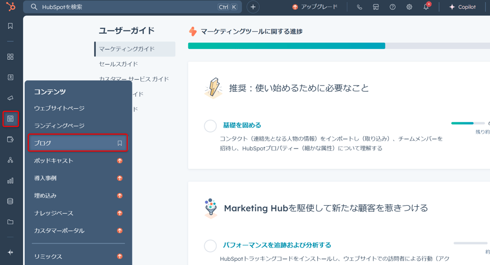Open the data management database icon
Screen dimensions: 490x265
[x=10, y=201]
